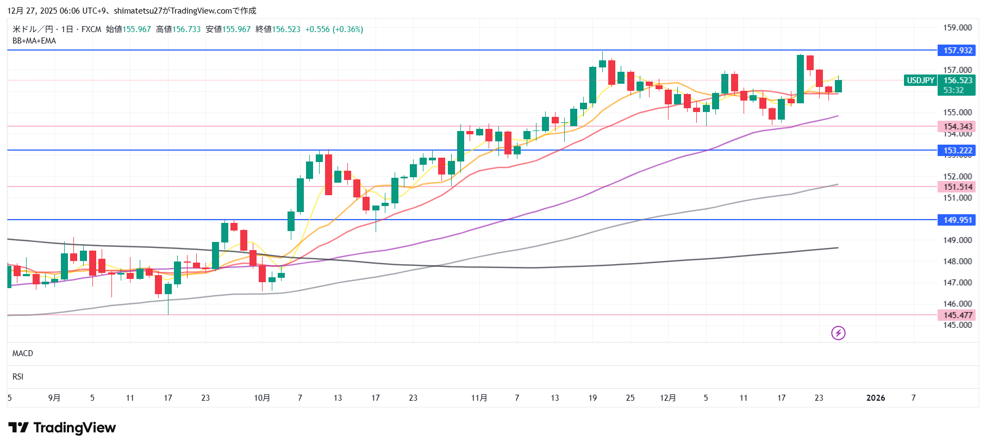Image resolution: width=986 pixels, height=448 pixels.
Task: Select the 156.523 current price label
Action: tap(957, 80)
